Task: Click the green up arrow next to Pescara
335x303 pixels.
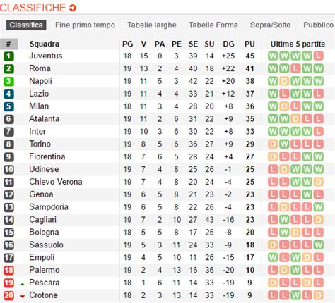Action: point(23,284)
